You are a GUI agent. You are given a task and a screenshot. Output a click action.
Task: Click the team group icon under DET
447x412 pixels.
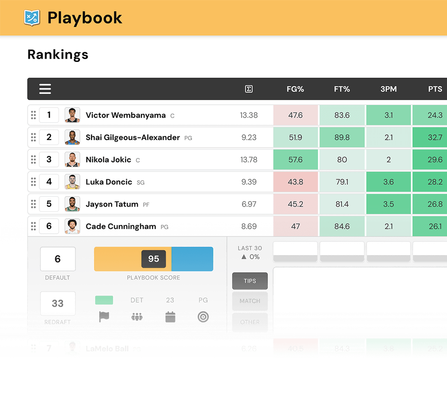point(137,317)
